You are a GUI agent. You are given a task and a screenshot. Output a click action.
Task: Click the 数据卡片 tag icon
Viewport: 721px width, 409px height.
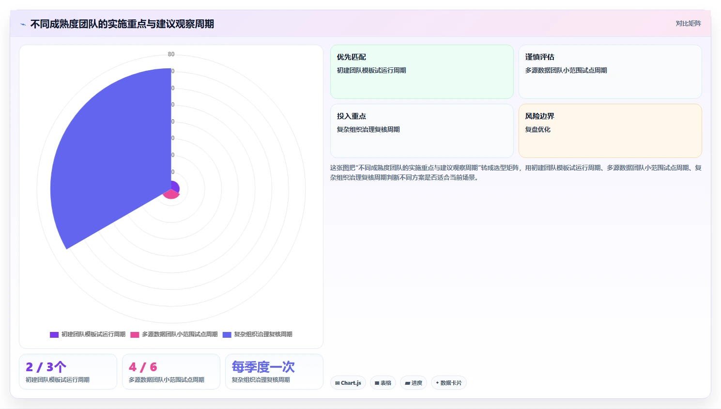click(437, 383)
